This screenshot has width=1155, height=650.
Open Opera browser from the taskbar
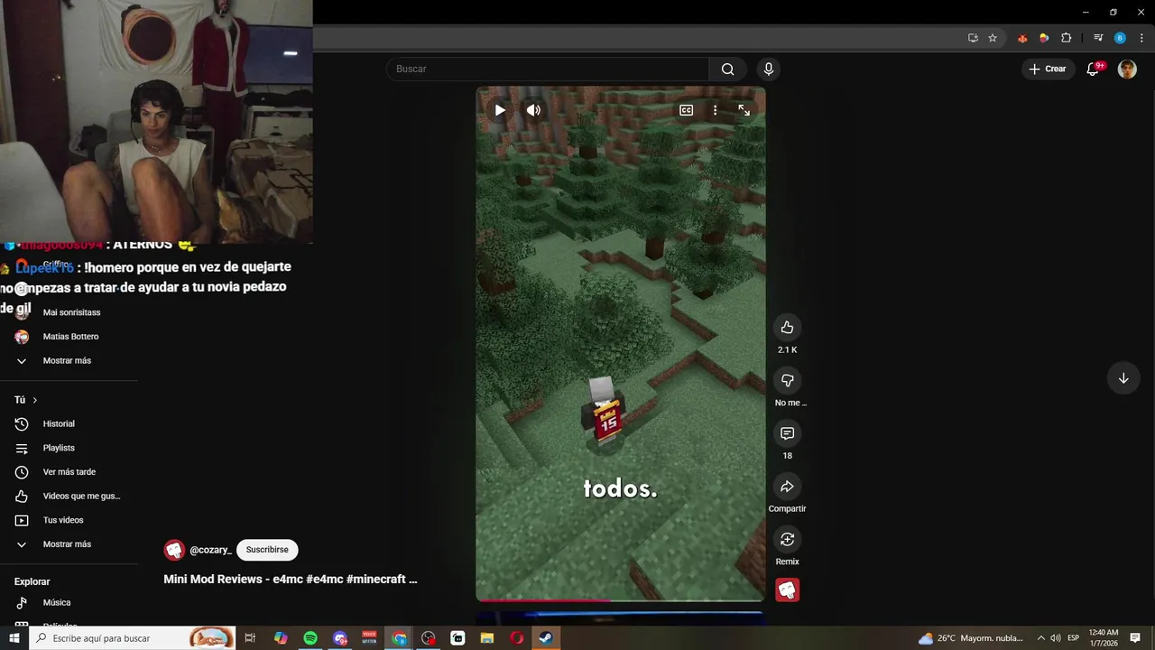(x=517, y=638)
